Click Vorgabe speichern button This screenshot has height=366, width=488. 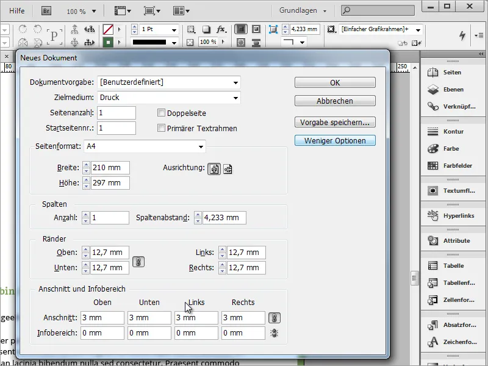click(x=335, y=123)
